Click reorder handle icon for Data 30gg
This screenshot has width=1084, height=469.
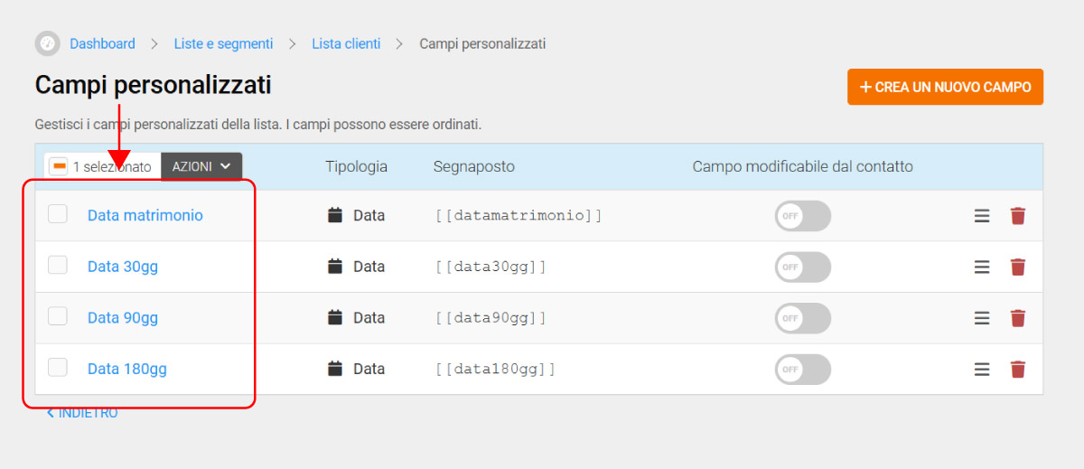pyautogui.click(x=982, y=267)
